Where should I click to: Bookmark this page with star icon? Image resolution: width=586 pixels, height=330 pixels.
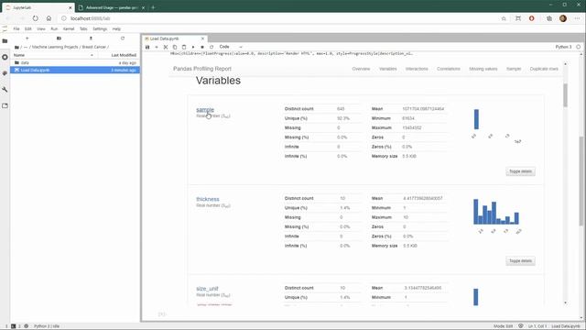click(504, 18)
